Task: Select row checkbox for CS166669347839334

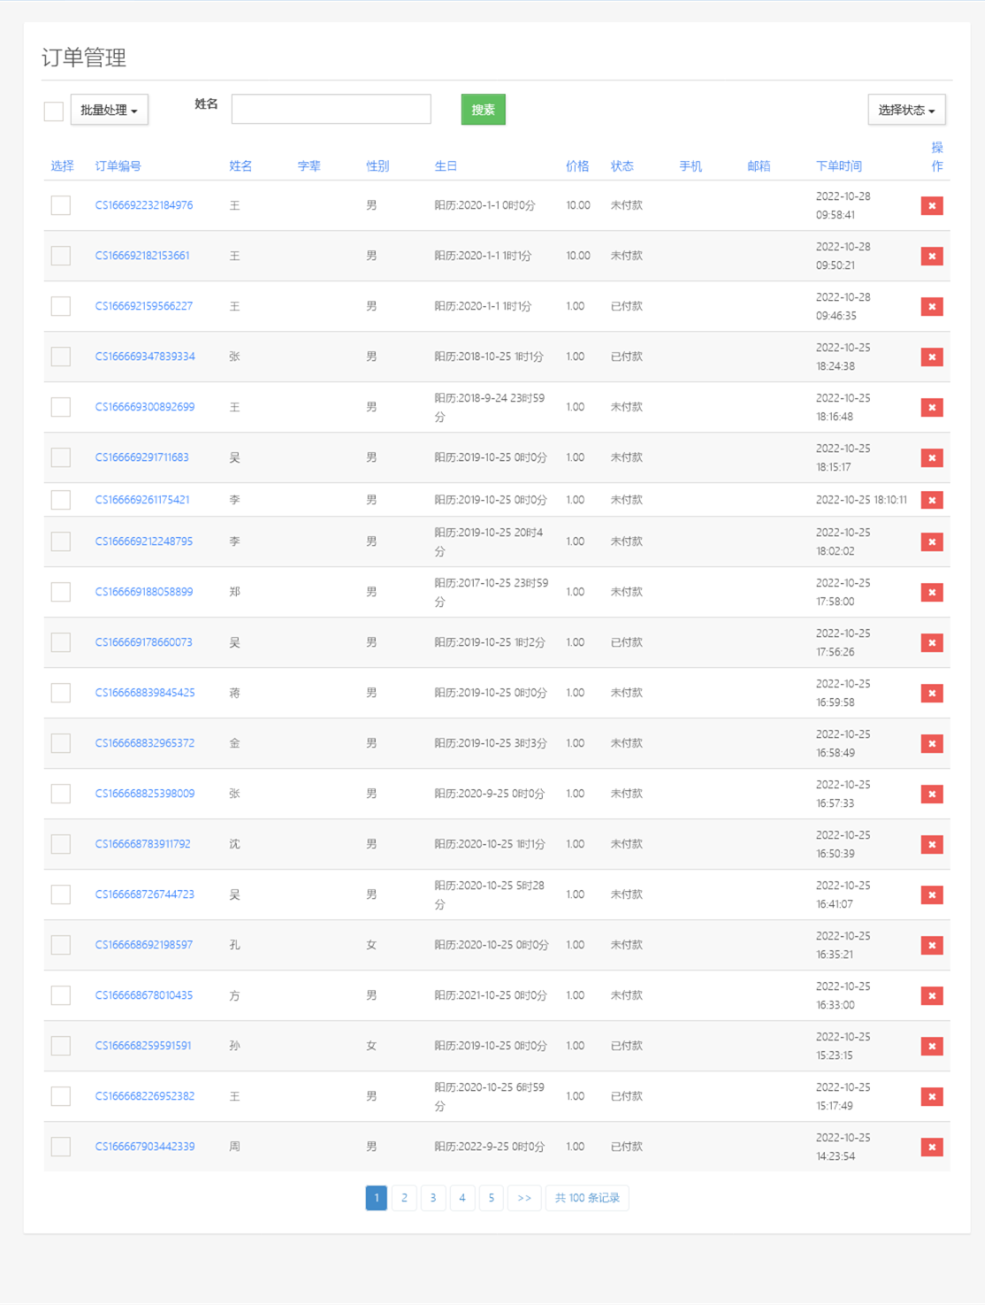Action: [61, 357]
